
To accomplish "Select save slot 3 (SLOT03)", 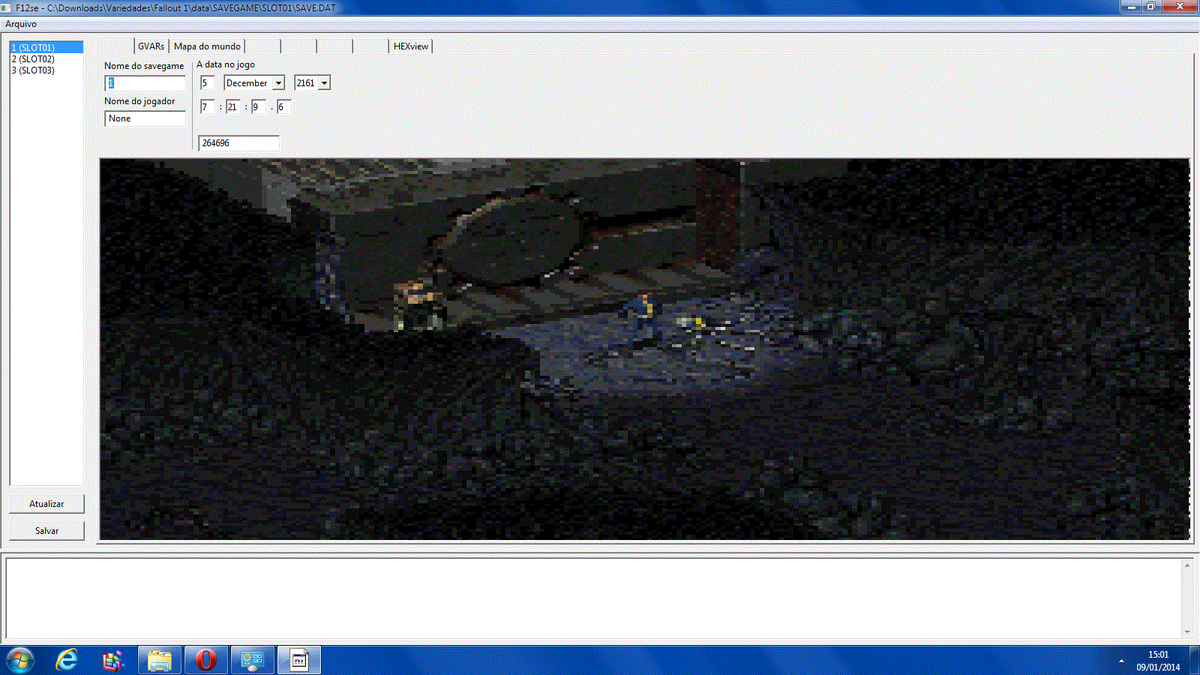I will click(46, 70).
